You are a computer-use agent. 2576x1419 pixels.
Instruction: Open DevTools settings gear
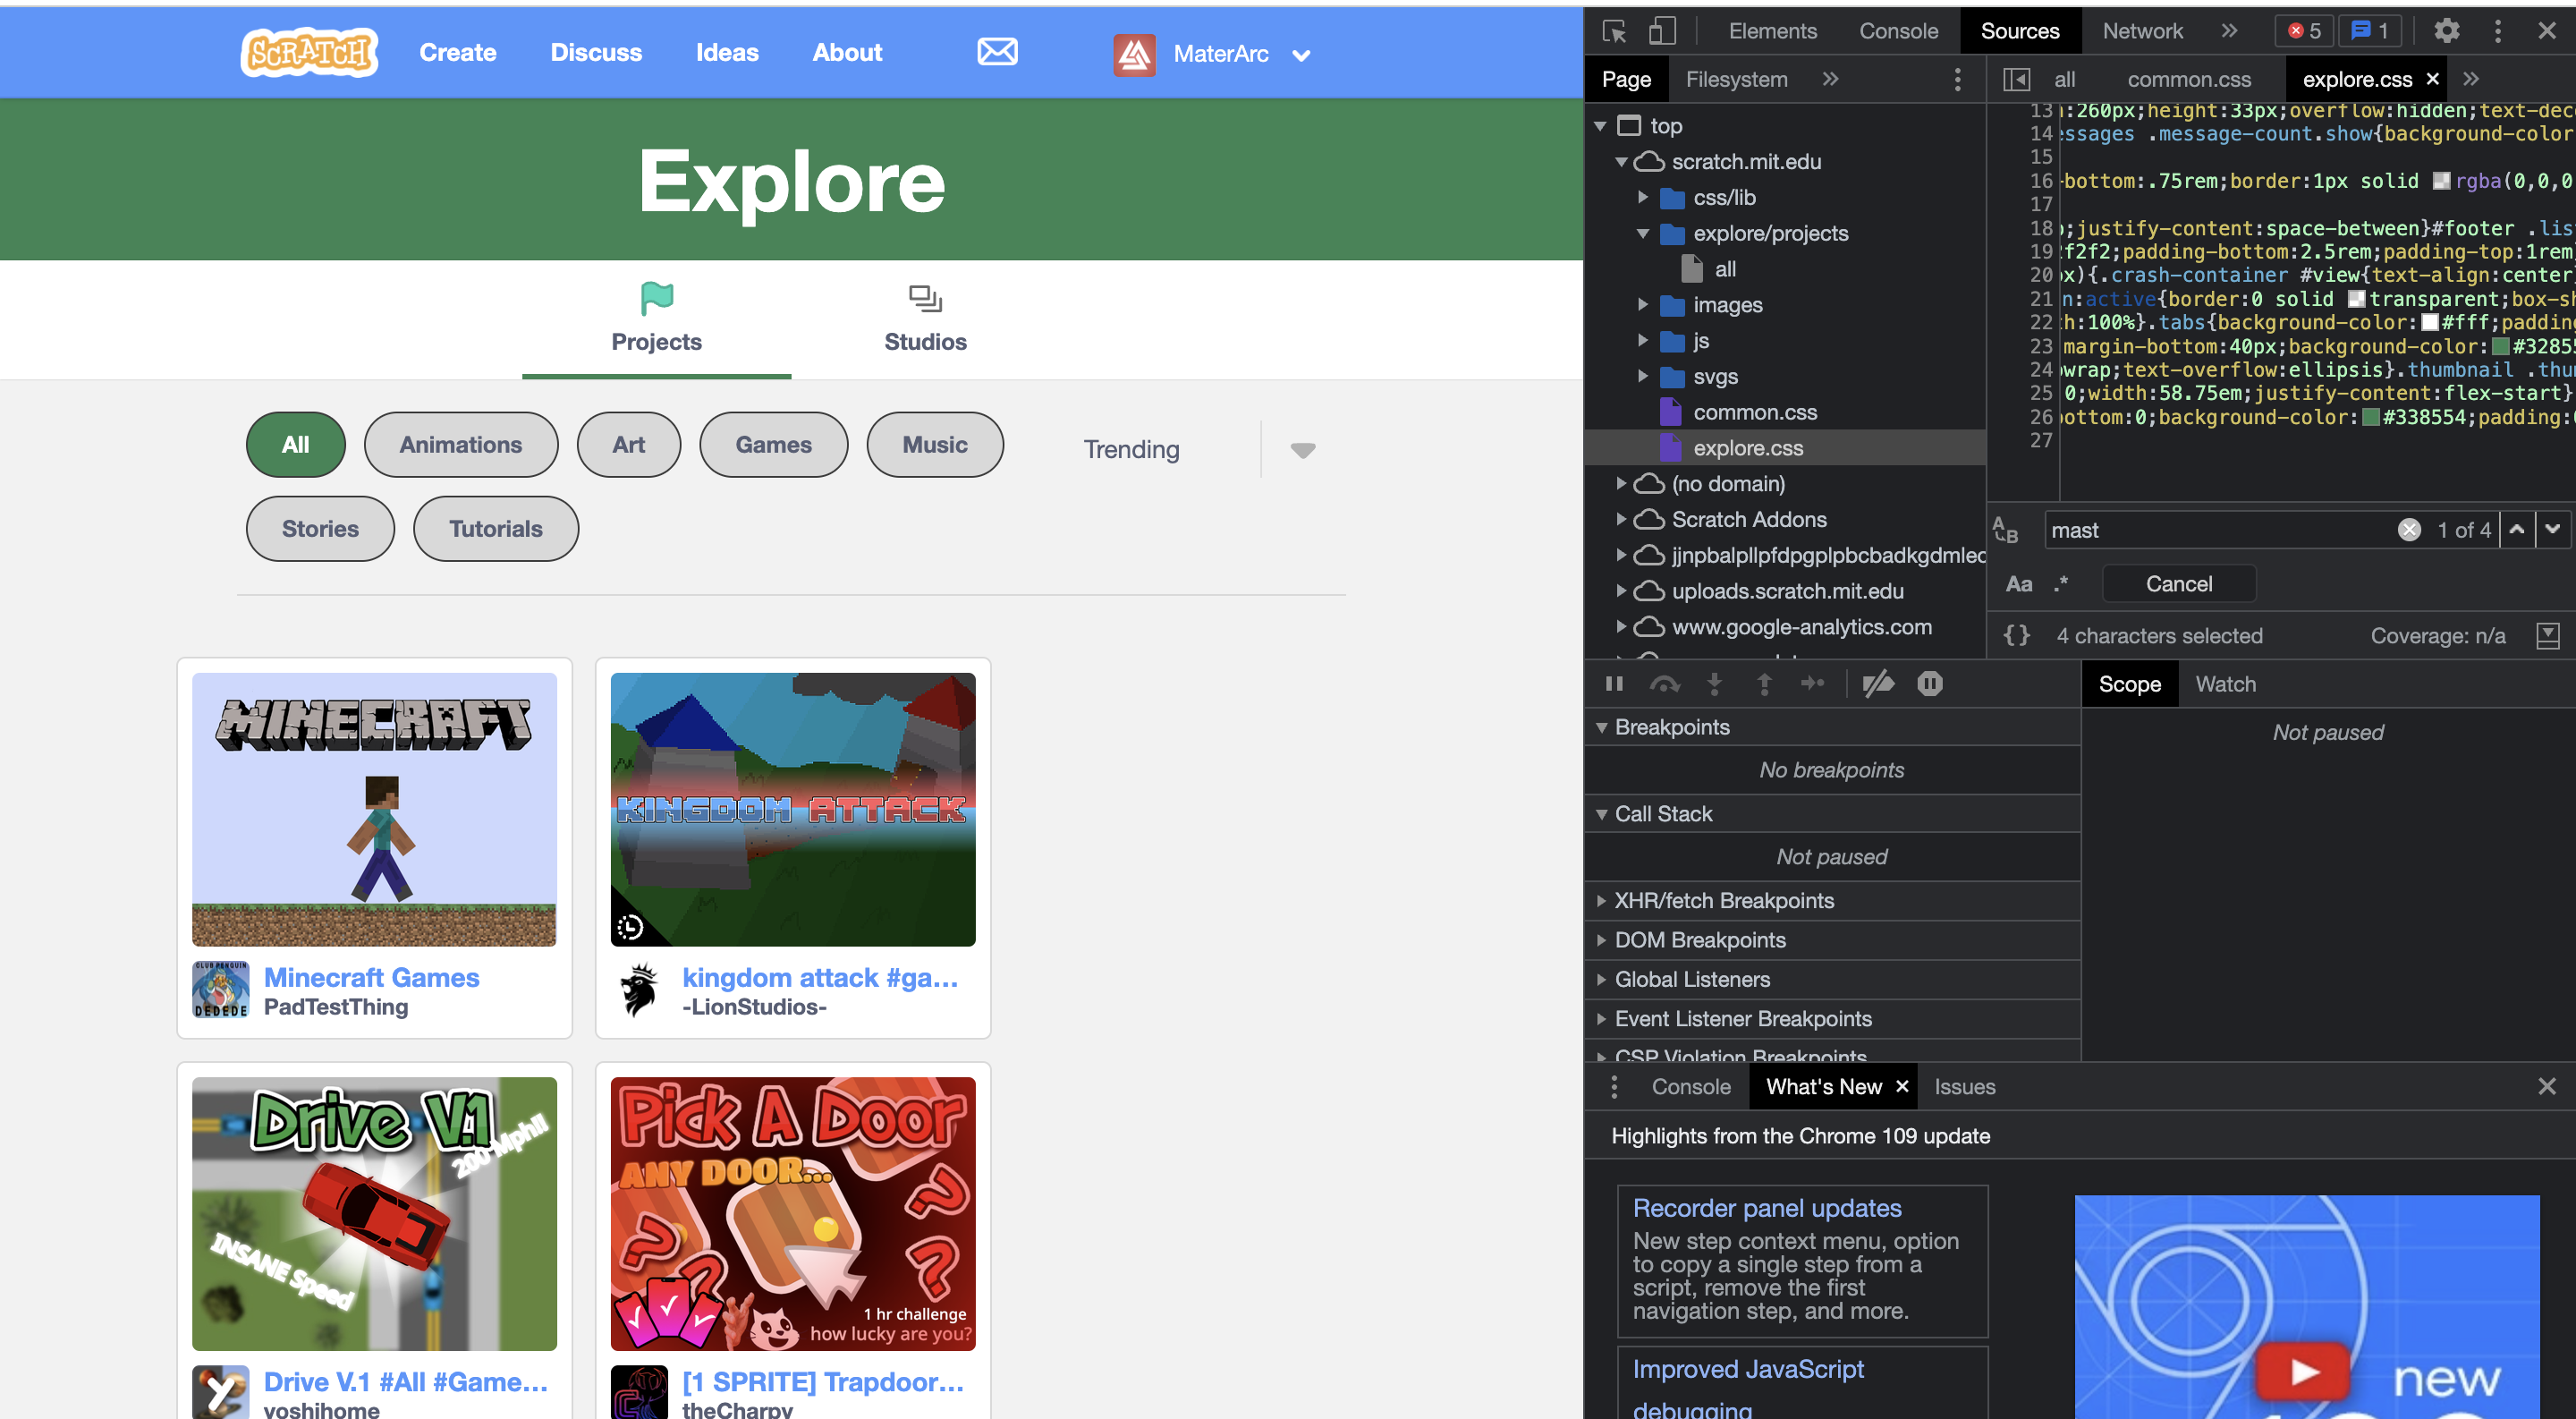click(2446, 31)
